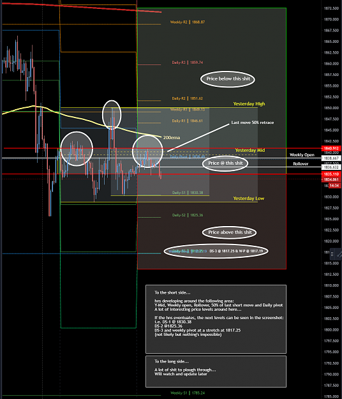
Task: Click the 200ema label
Action: (x=172, y=138)
